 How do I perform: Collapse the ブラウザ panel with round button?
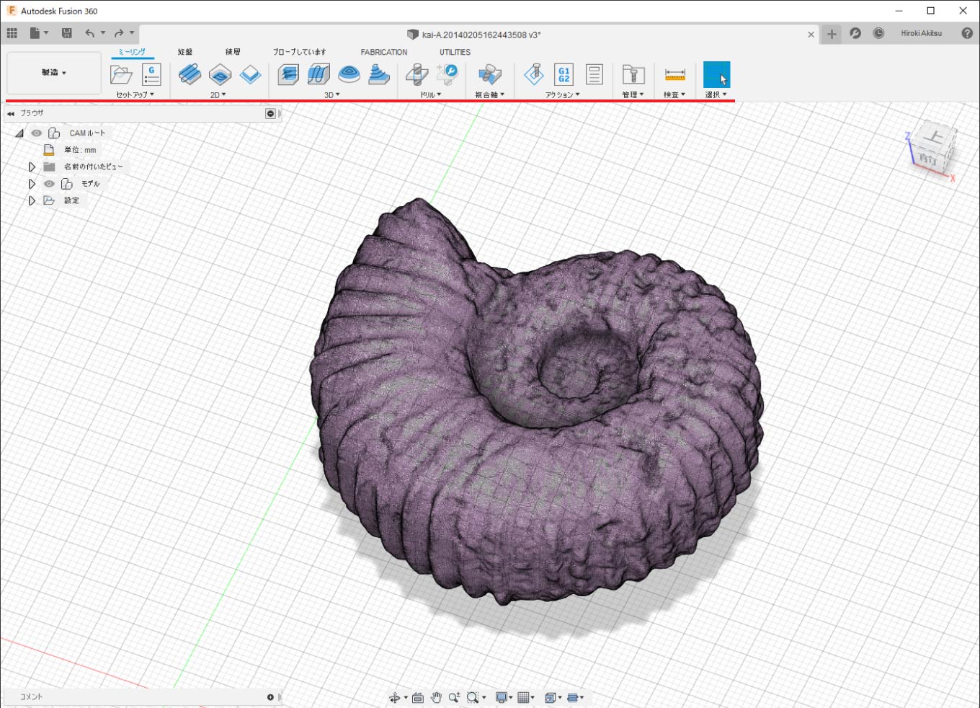tap(270, 113)
